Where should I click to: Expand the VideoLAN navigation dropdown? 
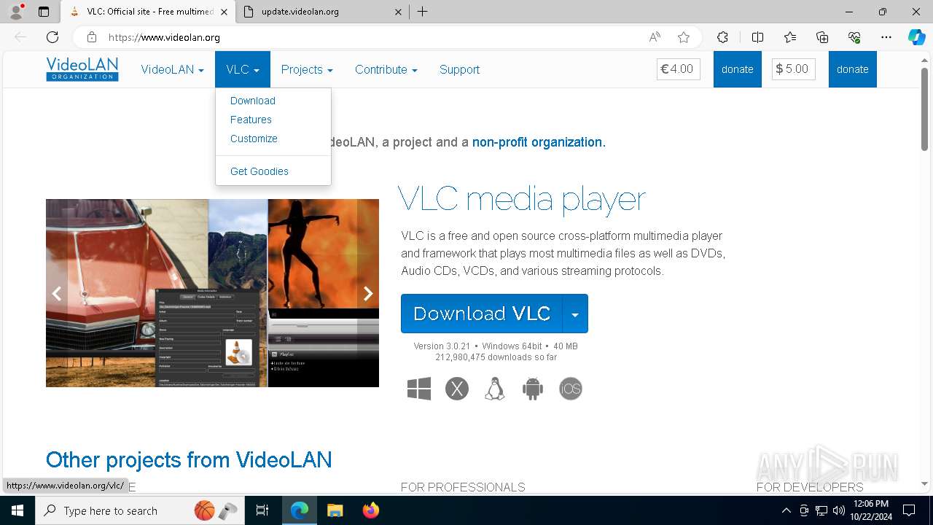(x=172, y=69)
